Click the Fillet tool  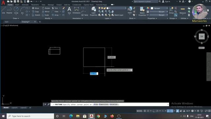pyautogui.click(x=55, y=12)
